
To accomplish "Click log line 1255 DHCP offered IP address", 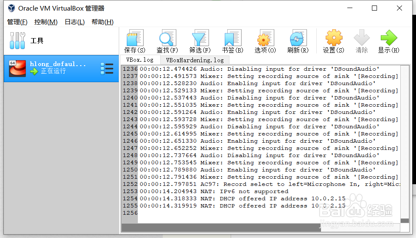I will tap(243, 206).
